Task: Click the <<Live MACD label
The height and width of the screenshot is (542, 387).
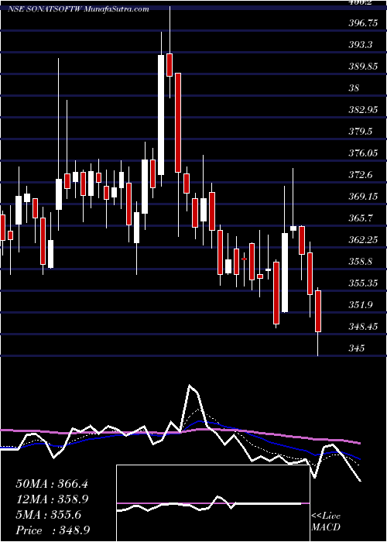Action: pos(326,522)
